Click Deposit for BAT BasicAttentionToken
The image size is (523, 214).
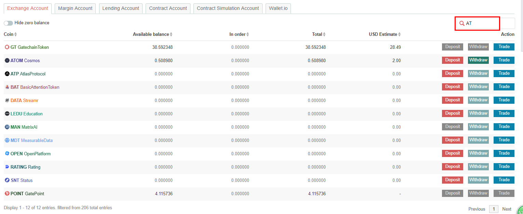click(x=453, y=87)
